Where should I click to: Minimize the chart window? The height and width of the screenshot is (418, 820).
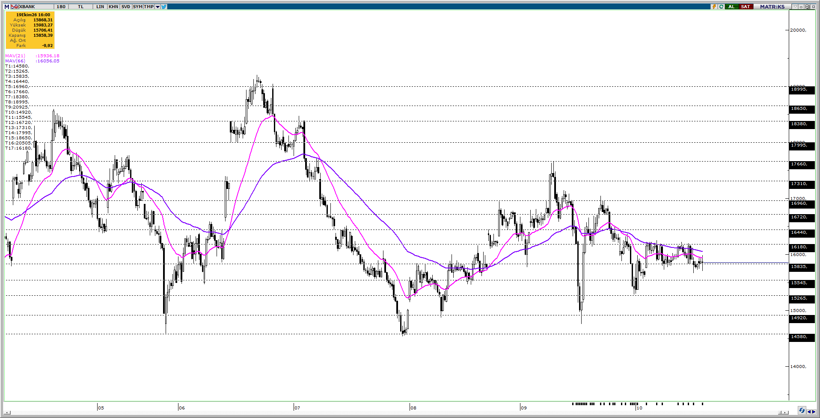tap(801, 6)
